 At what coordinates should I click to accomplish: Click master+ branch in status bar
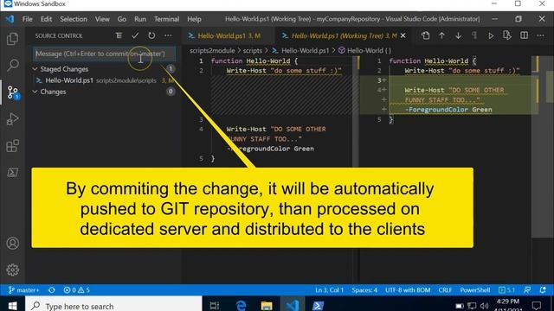23,290
